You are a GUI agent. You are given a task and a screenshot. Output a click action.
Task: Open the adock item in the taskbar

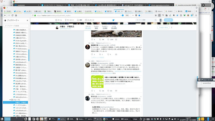[x=116, y=119]
